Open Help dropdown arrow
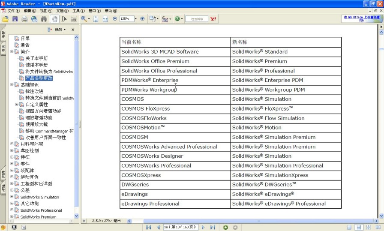Screen dimensions: 384x231 [x=182, y=19]
